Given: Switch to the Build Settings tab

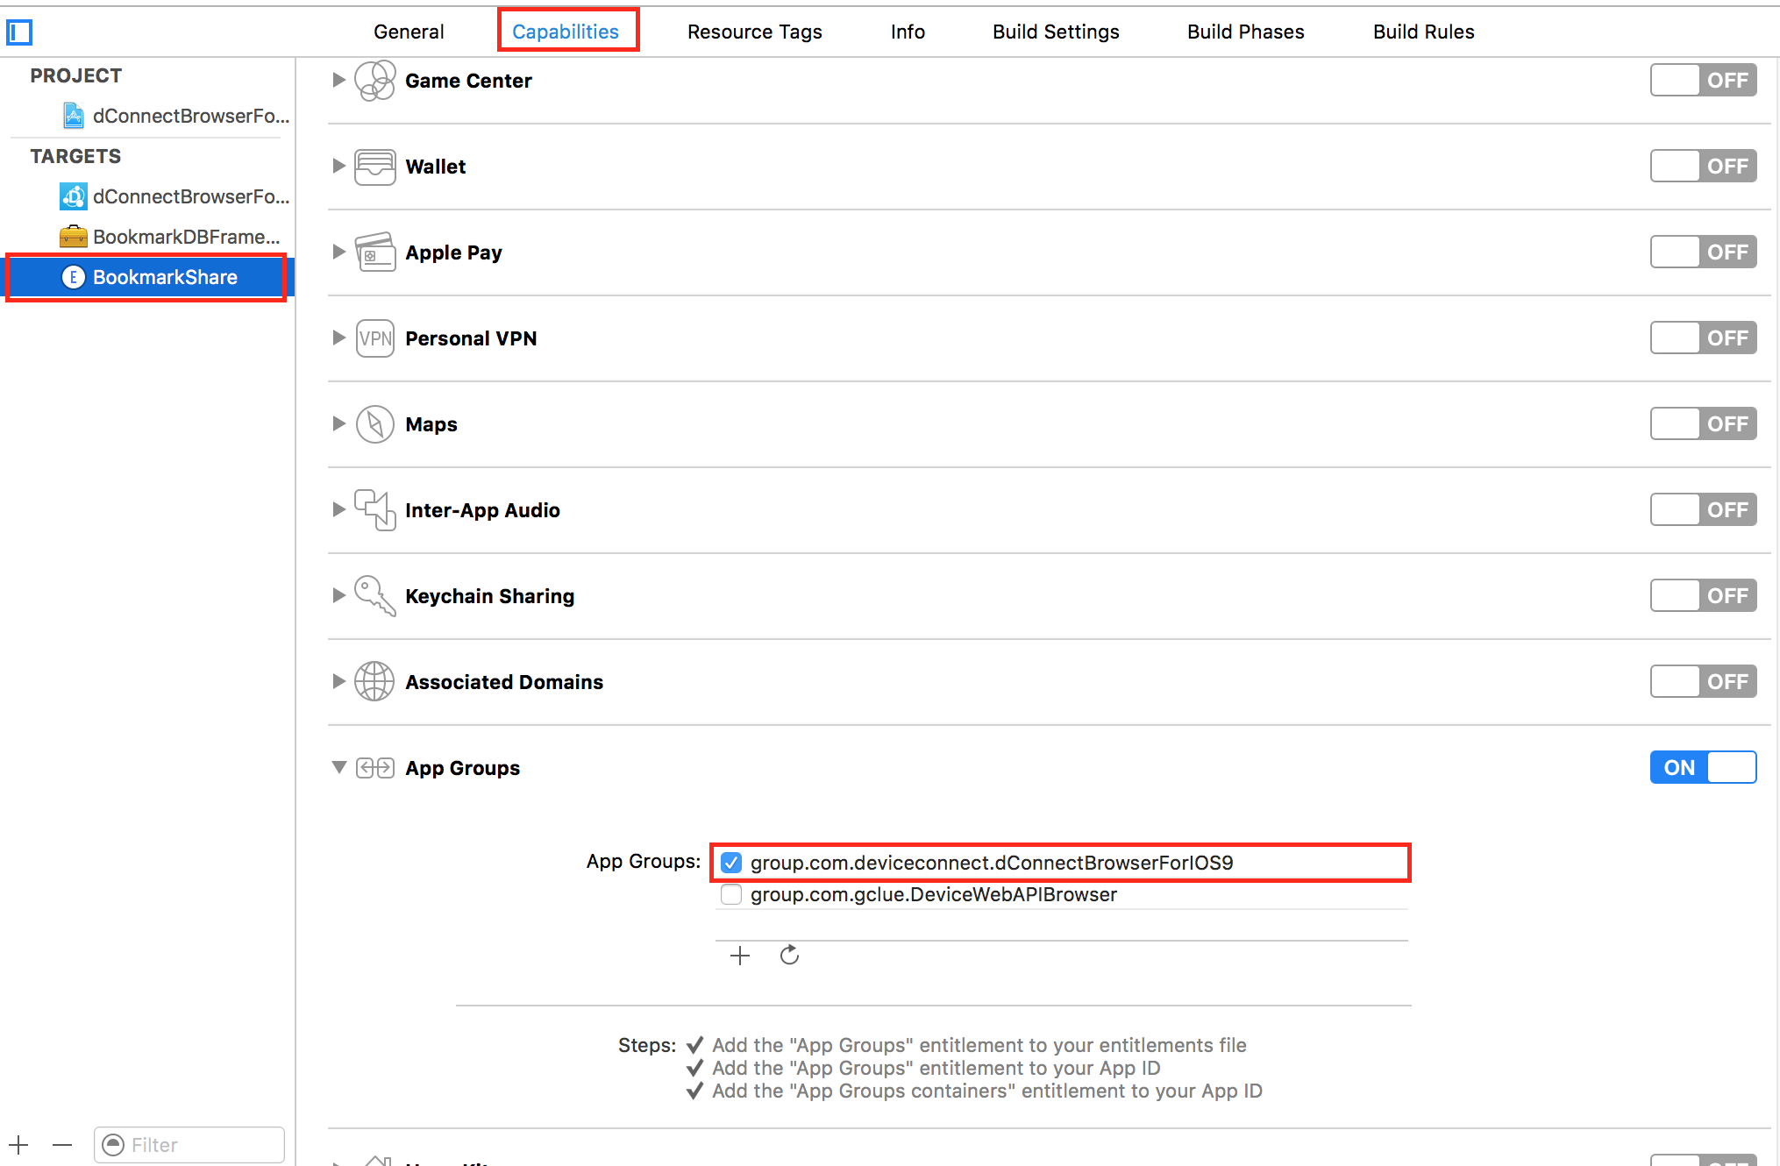Looking at the screenshot, I should pos(1056,32).
